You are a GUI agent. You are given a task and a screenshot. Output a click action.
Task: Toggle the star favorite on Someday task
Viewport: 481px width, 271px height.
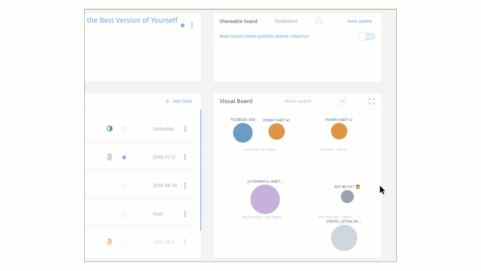tap(124, 129)
